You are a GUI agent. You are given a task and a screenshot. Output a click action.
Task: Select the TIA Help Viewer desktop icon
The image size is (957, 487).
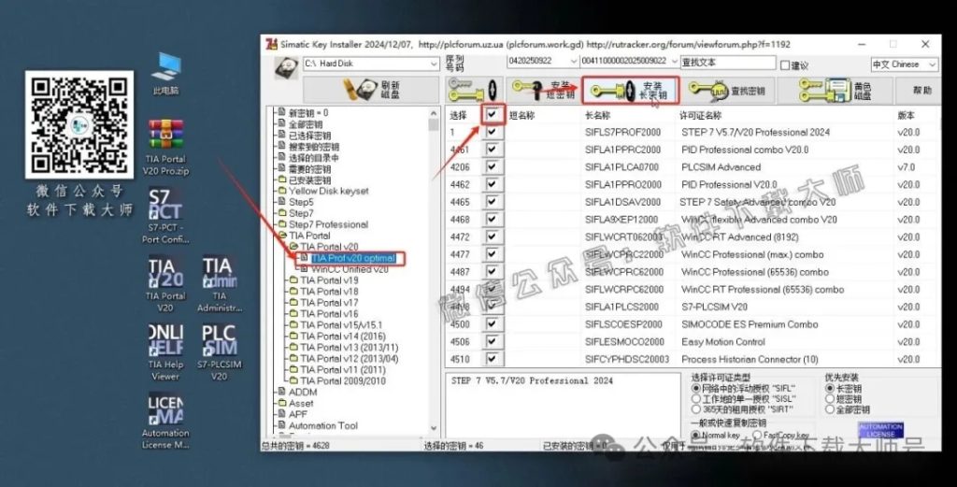pyautogui.click(x=165, y=352)
